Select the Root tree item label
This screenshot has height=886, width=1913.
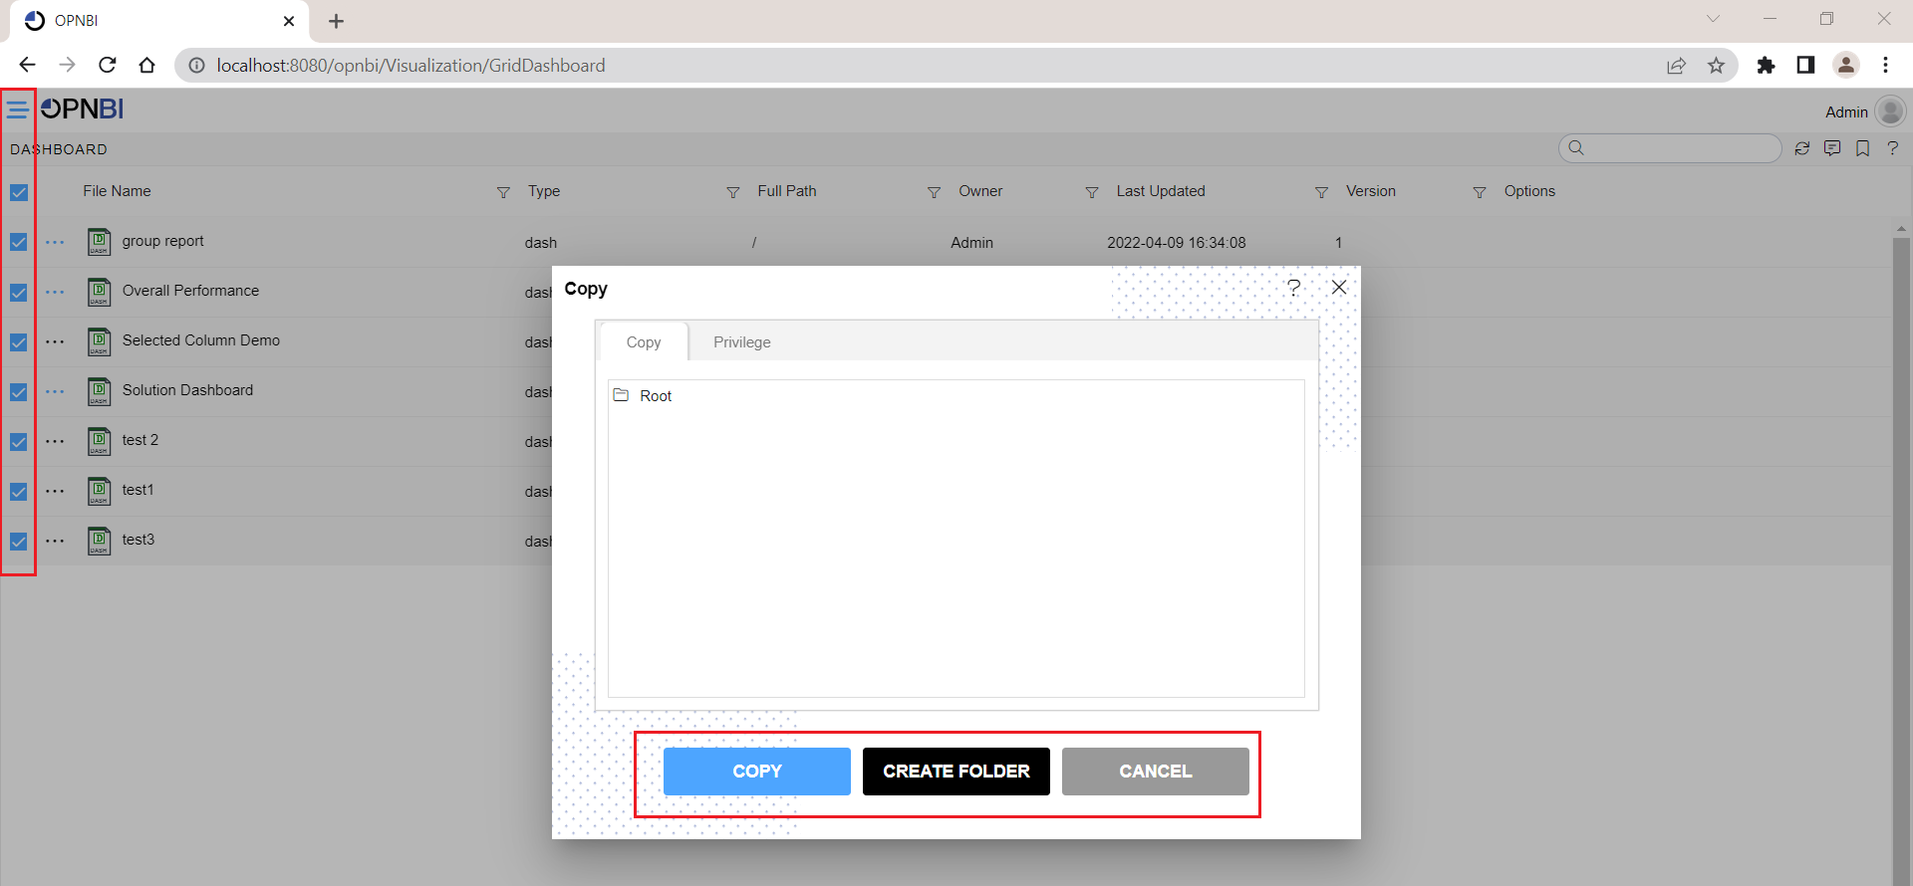click(x=656, y=396)
